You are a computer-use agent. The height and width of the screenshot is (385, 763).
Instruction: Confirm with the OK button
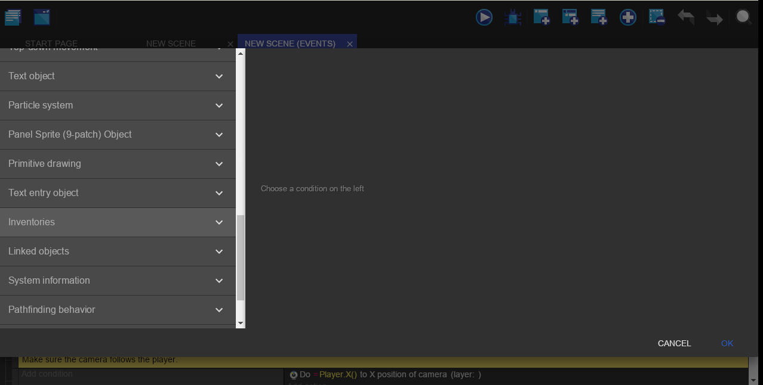tap(727, 343)
